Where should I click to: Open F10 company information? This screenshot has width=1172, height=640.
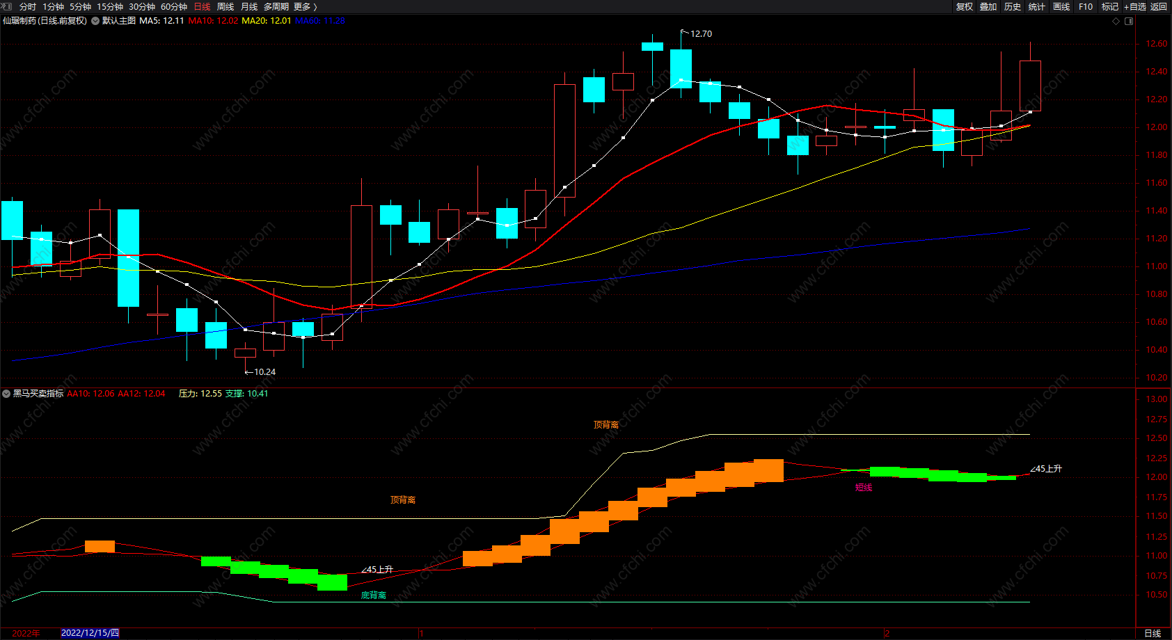[1086, 7]
